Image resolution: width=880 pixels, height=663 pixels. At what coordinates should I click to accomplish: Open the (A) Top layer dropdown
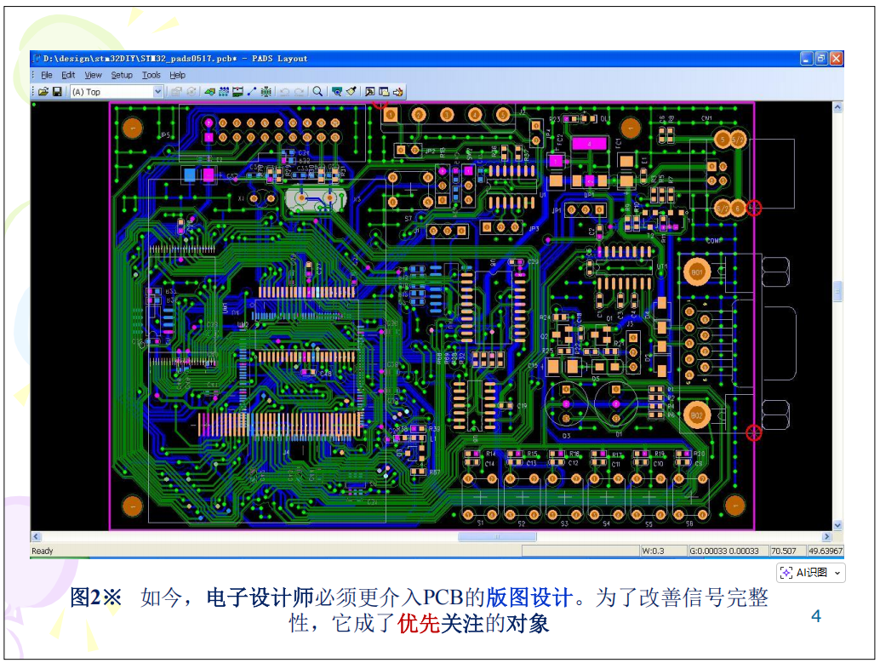pyautogui.click(x=117, y=92)
